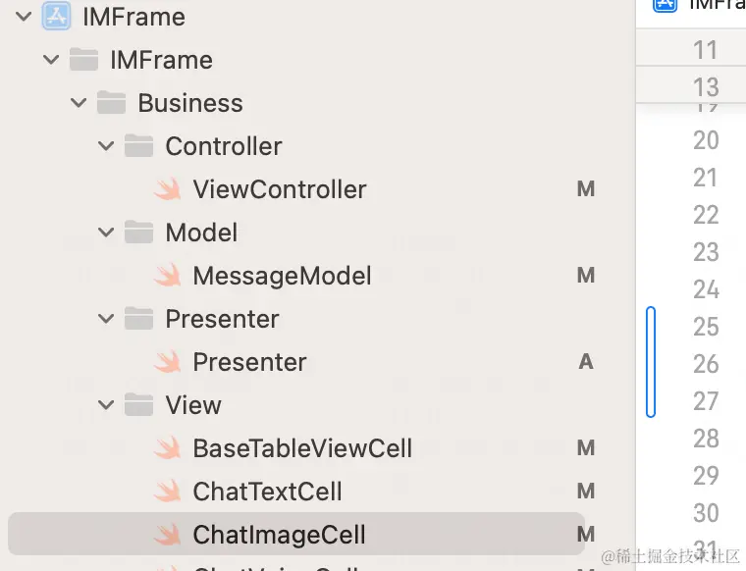The height and width of the screenshot is (571, 746).
Task: Collapse the Model group disclosure arrow
Action: click(x=106, y=233)
